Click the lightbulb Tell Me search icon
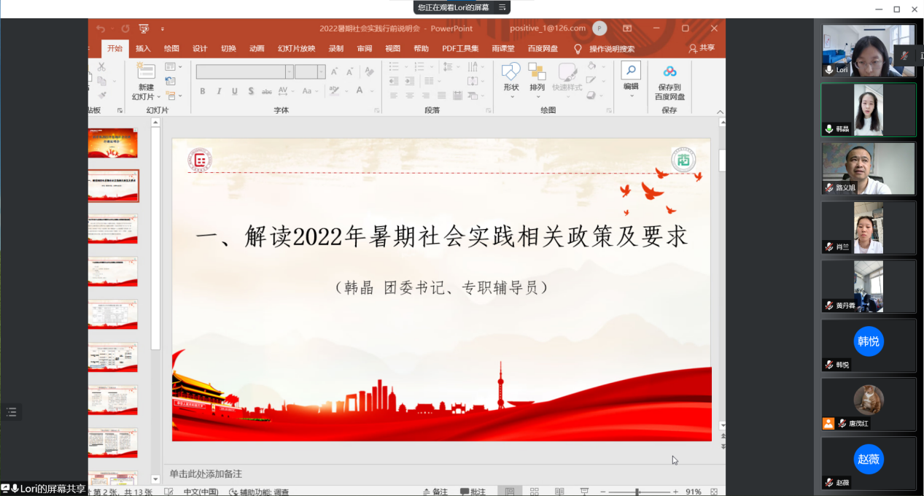 point(578,49)
